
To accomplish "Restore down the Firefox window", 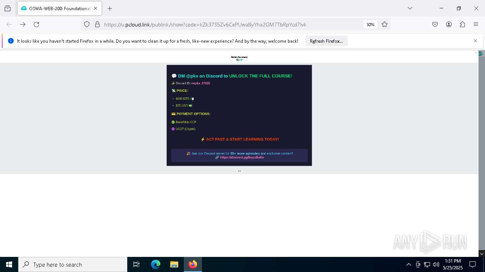I will tap(459, 8).
